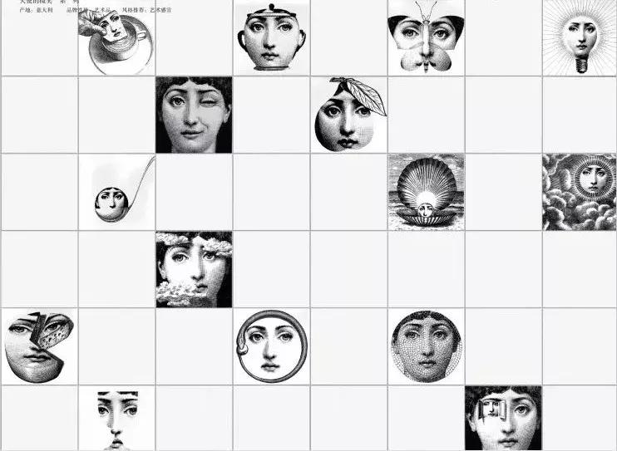Click the face covered with clouds tile
The image size is (617, 451).
[194, 269]
